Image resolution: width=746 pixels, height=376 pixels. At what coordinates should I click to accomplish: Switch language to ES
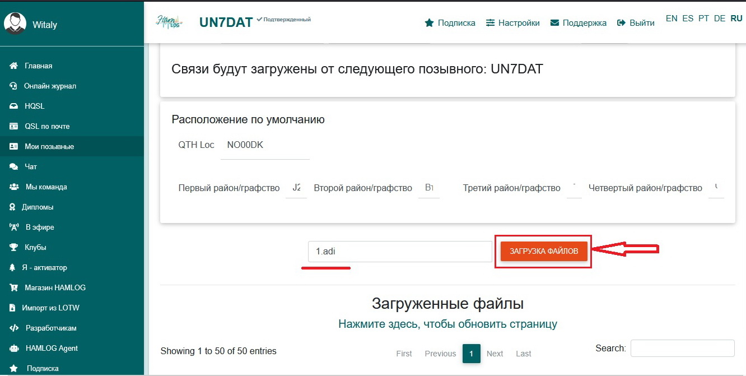688,18
